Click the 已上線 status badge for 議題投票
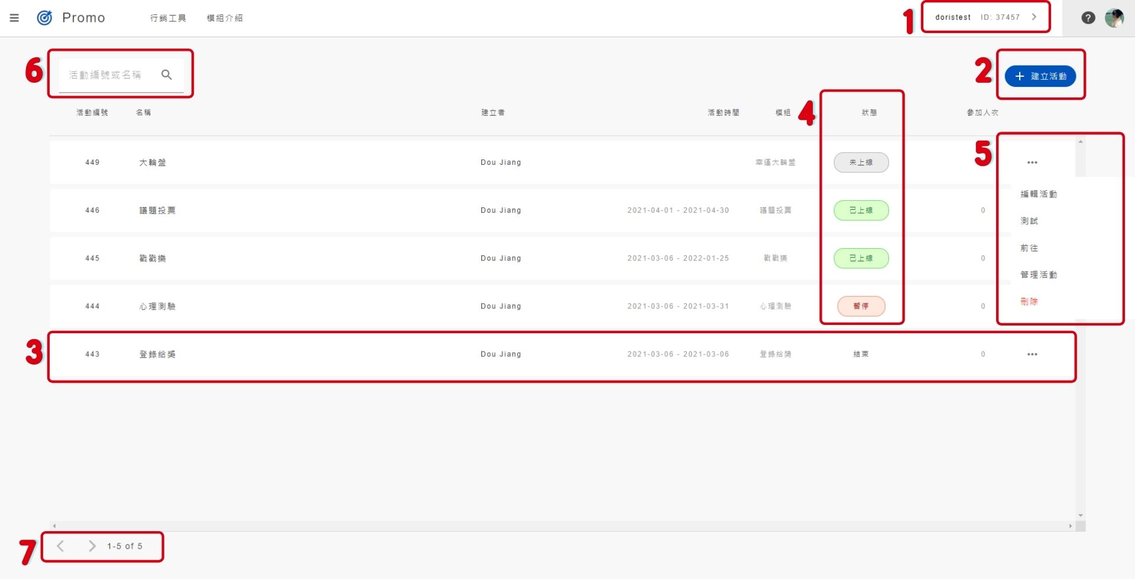 point(861,210)
